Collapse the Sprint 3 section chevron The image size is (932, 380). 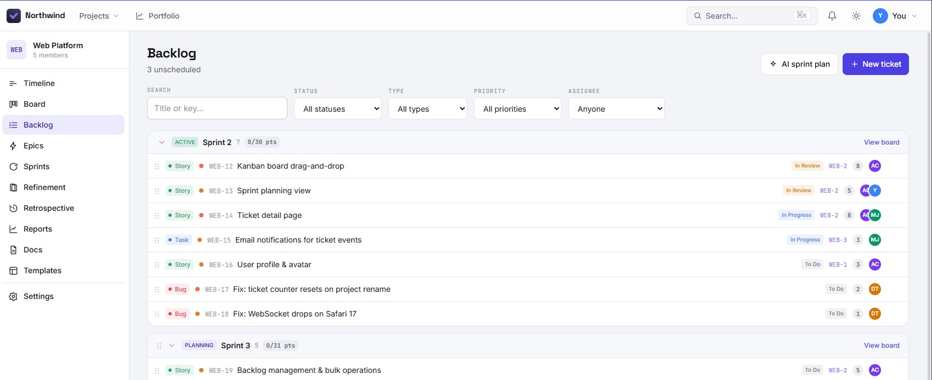pyautogui.click(x=172, y=346)
